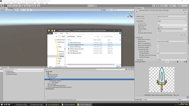Select the Hand tool in Unity toolbar
Screen dimensions: 189x106
2,6
